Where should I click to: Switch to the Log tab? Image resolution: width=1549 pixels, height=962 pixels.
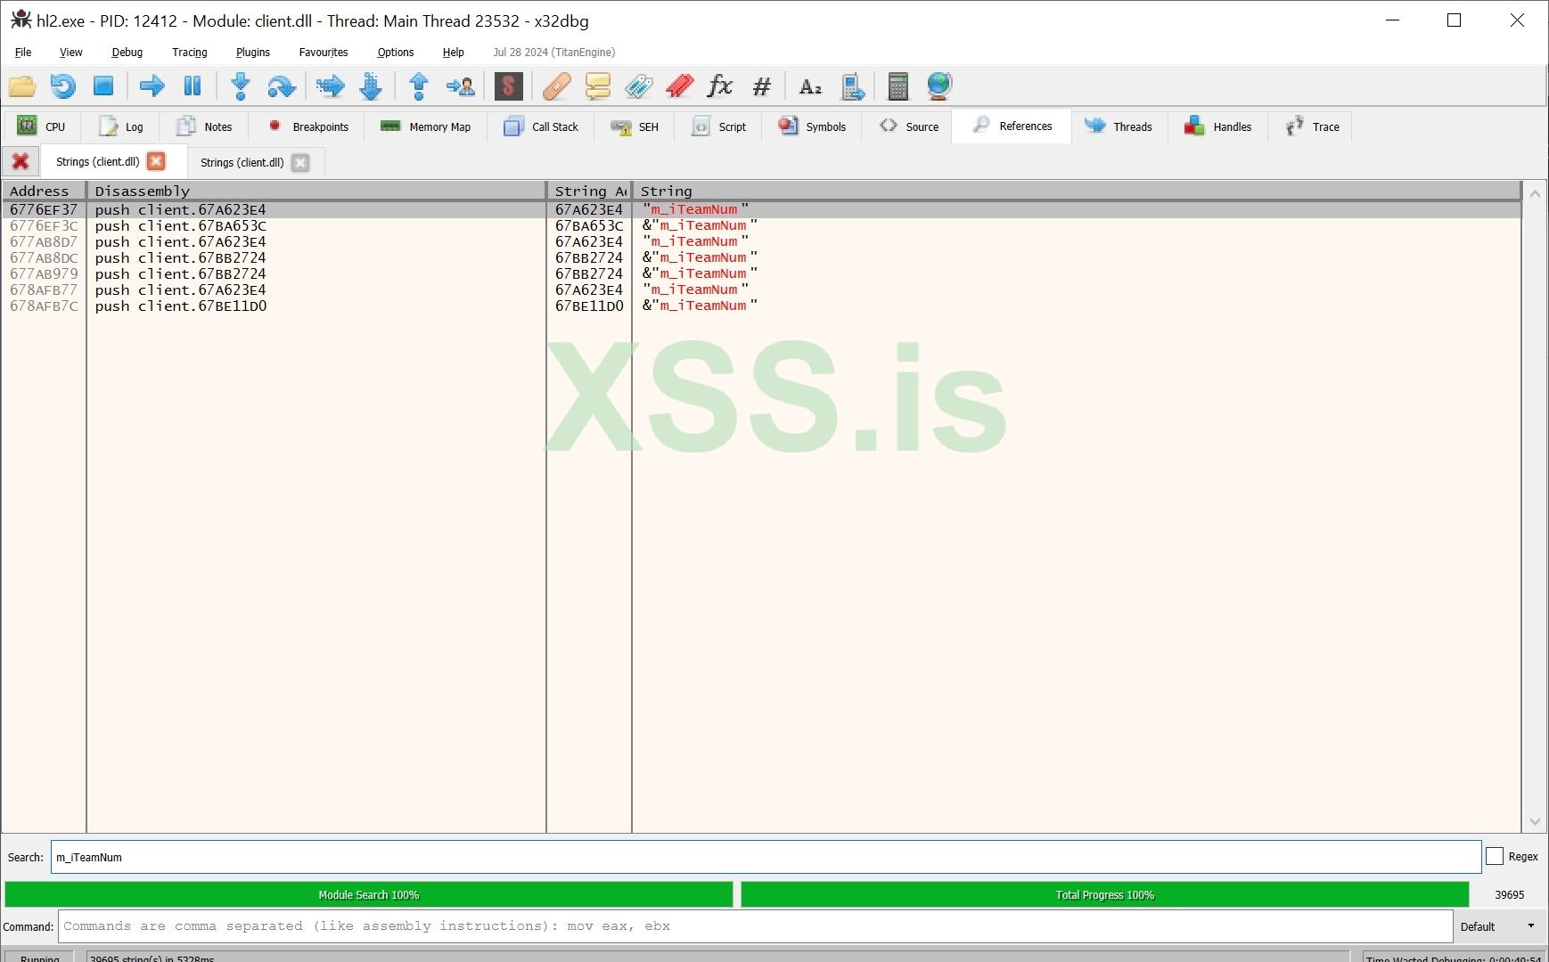point(120,126)
